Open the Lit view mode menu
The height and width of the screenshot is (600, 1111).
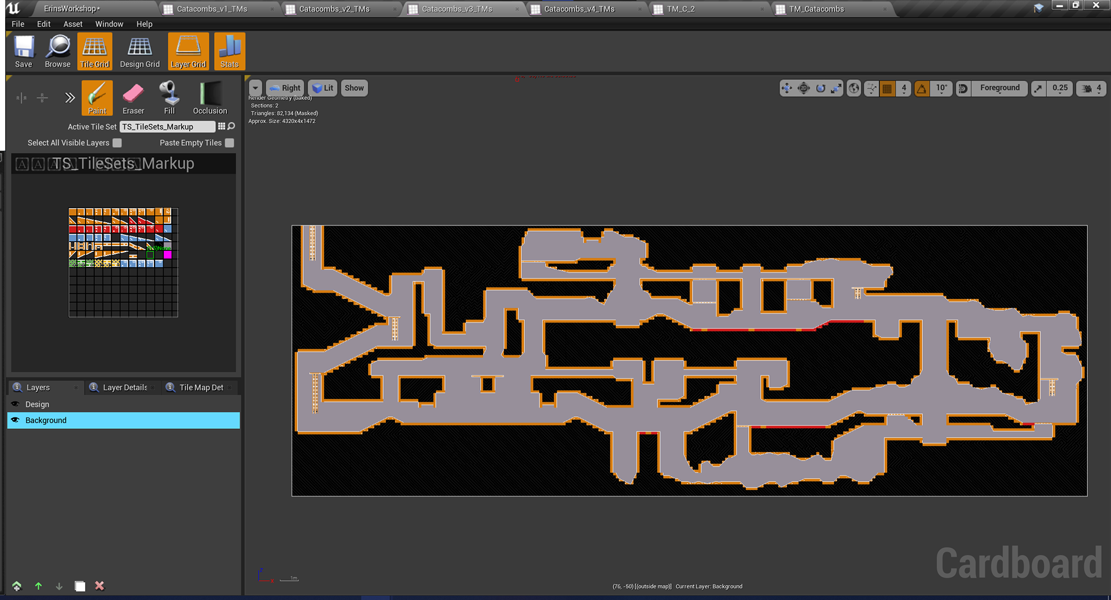pyautogui.click(x=323, y=88)
